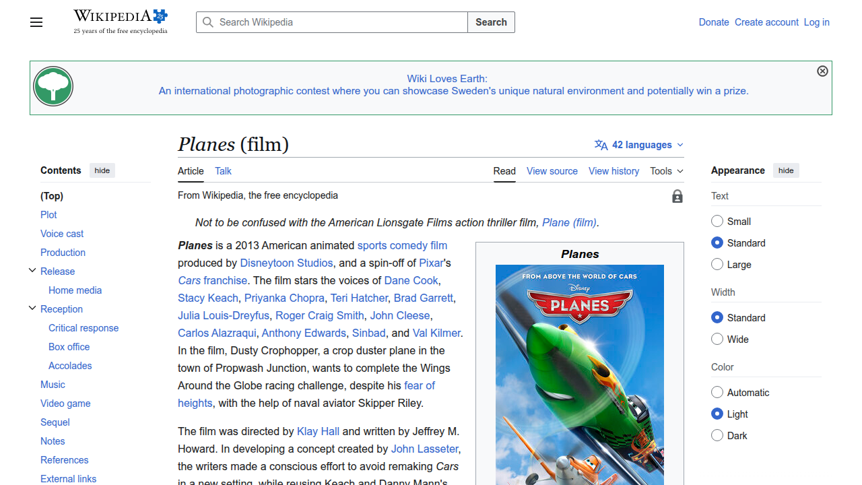Screen dimensions: 862x485
Task: Collapse the Reception section in contents
Action: 32,309
